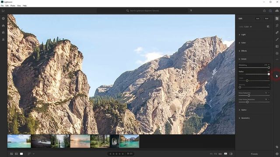This screenshot has width=280, height=157.
Task: Toggle B&W black and white treatment
Action: 266,18
